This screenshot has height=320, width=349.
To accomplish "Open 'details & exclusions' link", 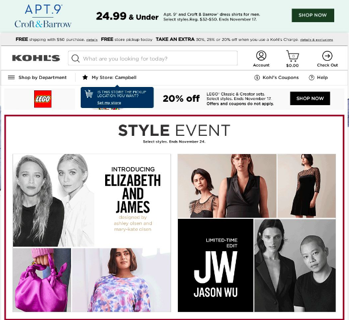I will [316, 40].
